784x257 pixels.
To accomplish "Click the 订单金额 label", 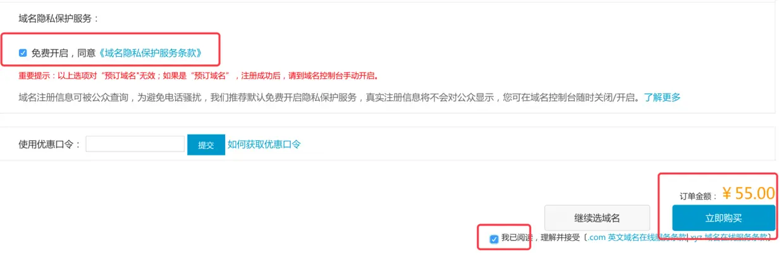I will click(699, 196).
